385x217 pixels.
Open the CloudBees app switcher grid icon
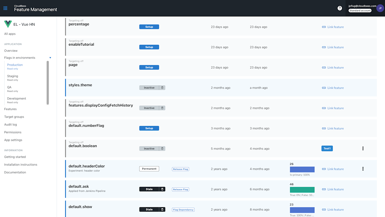point(5,8)
